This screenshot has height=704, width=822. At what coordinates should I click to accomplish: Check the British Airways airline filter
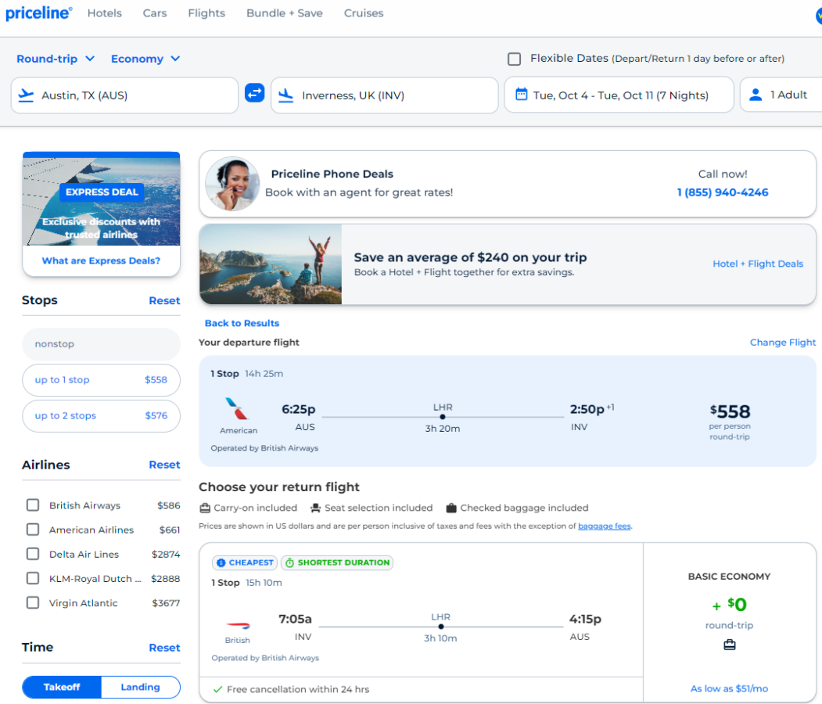point(32,505)
